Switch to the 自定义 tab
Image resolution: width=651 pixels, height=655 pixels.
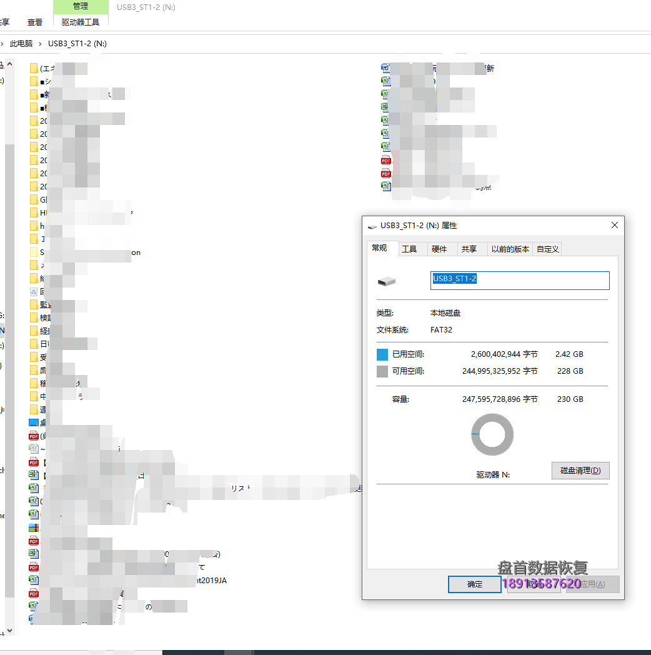pyautogui.click(x=548, y=249)
